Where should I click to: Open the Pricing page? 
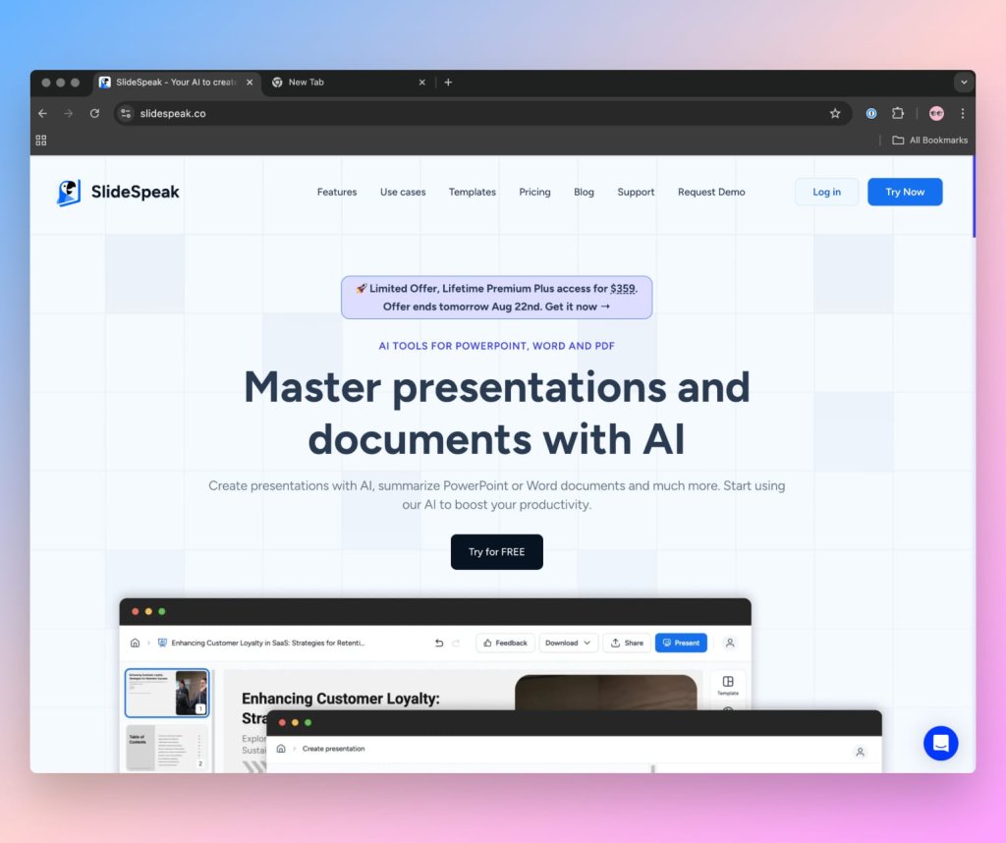(534, 192)
